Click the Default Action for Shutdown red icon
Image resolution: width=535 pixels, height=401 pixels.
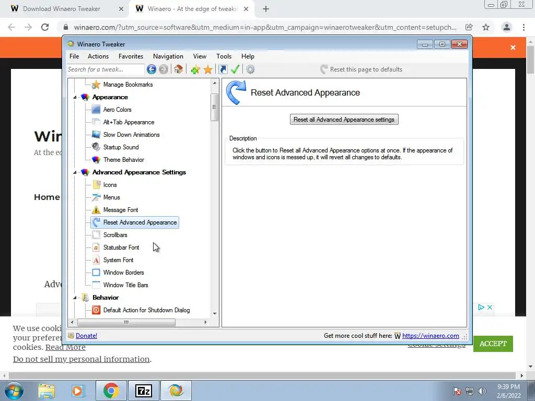(x=96, y=310)
